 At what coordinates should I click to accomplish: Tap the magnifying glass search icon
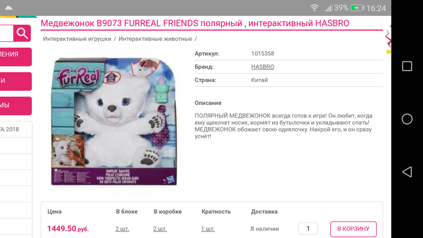coord(22,33)
